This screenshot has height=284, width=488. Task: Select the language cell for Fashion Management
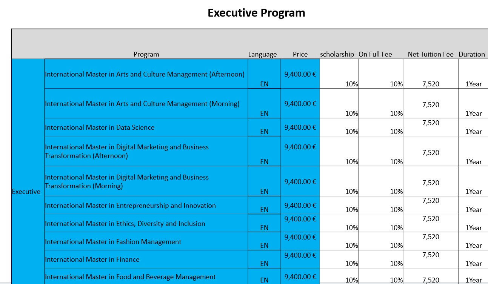pyautogui.click(x=264, y=245)
